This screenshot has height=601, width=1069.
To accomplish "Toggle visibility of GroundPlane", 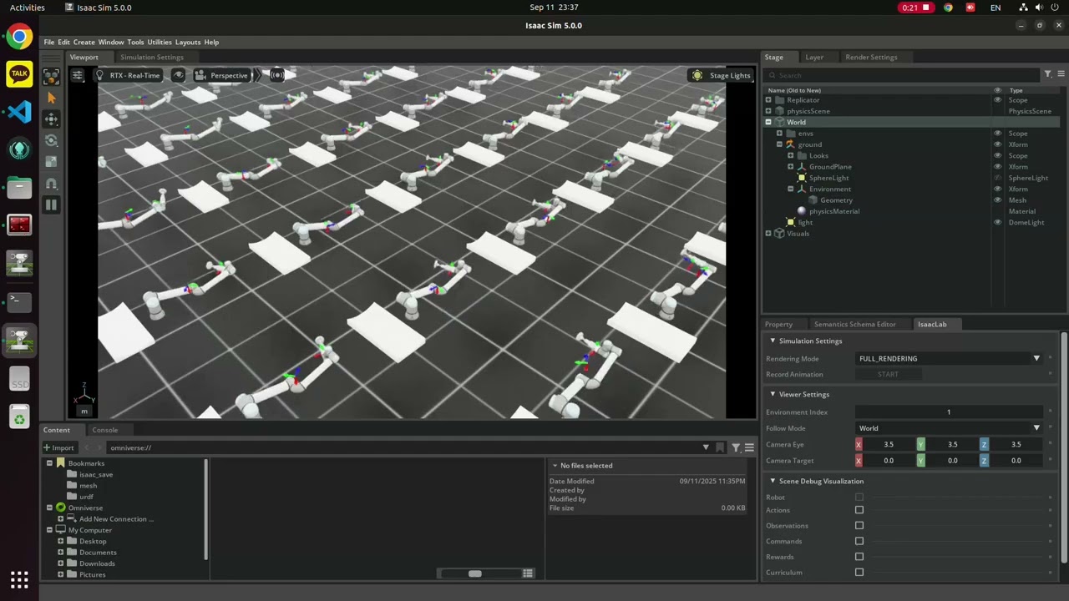I will click(x=997, y=167).
